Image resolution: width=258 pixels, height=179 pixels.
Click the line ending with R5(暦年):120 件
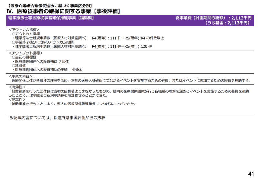point(81,46)
